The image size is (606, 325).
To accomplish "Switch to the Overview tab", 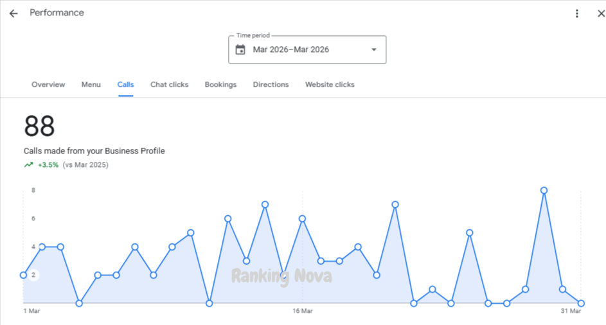I will (48, 85).
